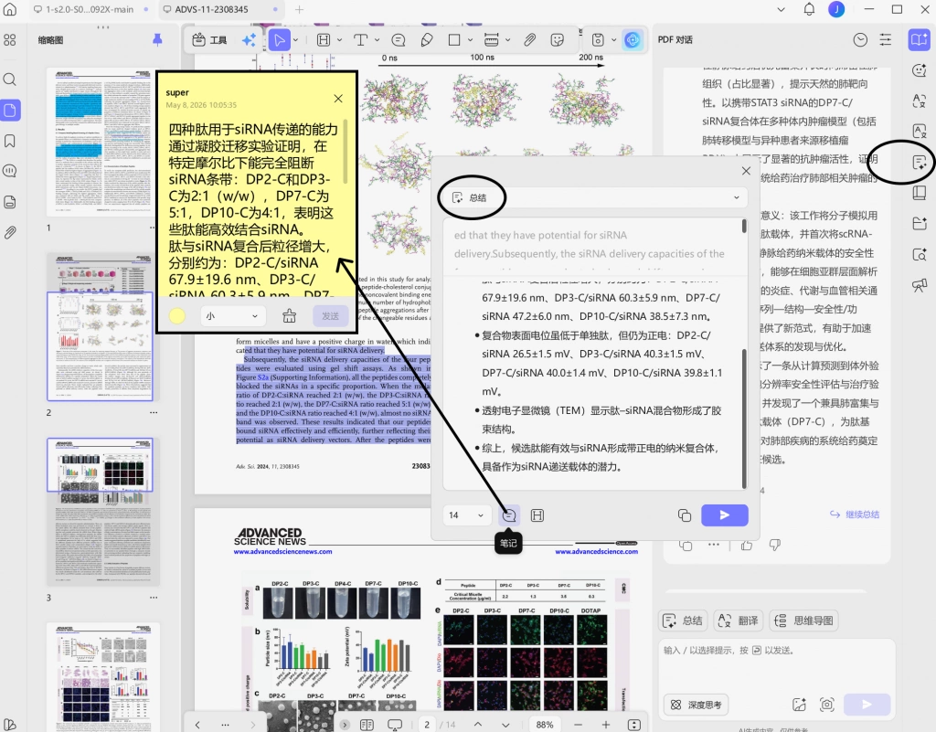This screenshot has width=936, height=732.
Task: Open attachments panel in left sidebar
Action: (10, 233)
